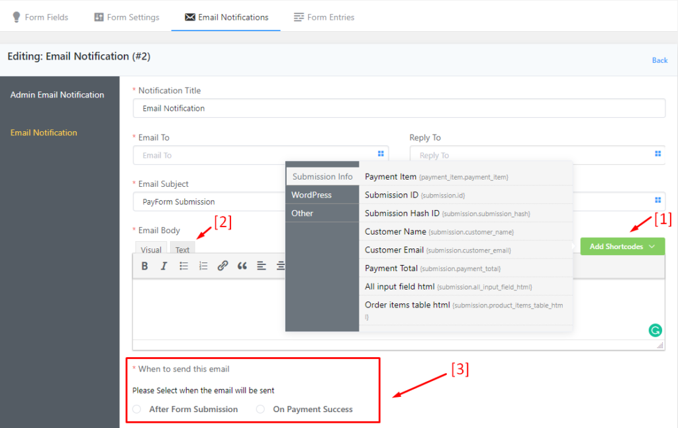The height and width of the screenshot is (428, 678).
Task: Click the Bold formatting icon
Action: click(144, 266)
